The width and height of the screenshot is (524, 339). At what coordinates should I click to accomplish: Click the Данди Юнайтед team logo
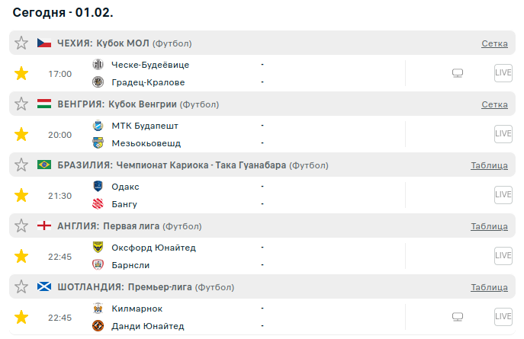[x=98, y=326]
